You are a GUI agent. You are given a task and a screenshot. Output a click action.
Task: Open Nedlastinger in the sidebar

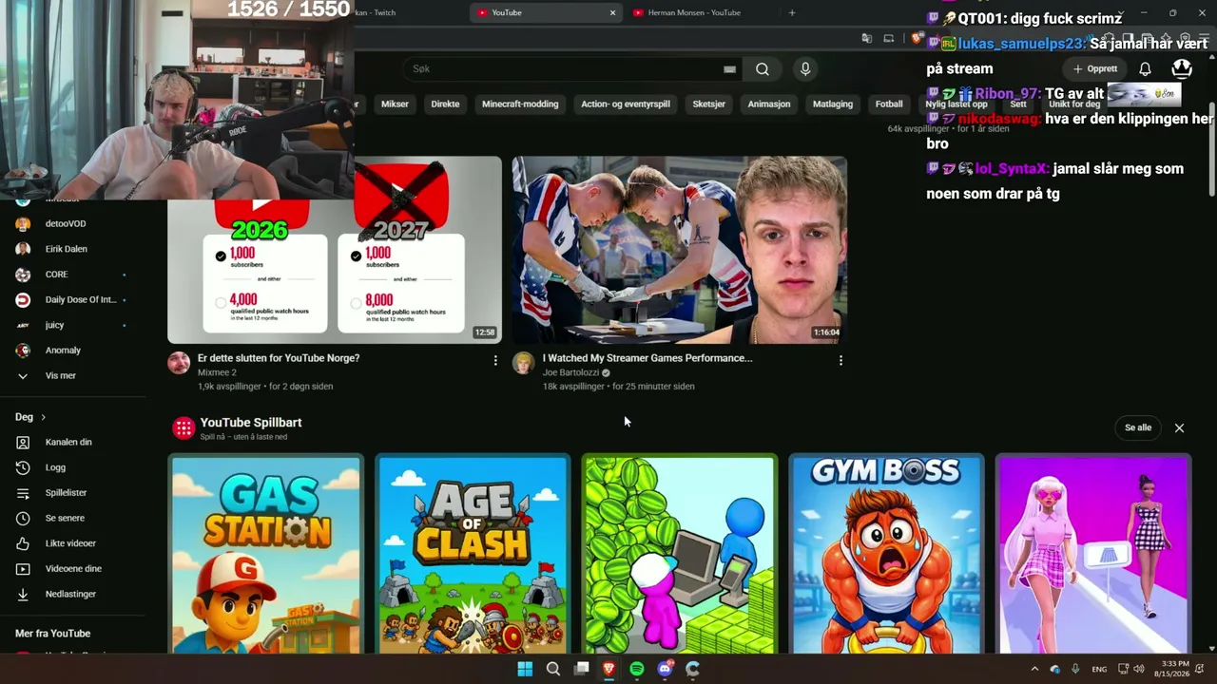coord(72,594)
